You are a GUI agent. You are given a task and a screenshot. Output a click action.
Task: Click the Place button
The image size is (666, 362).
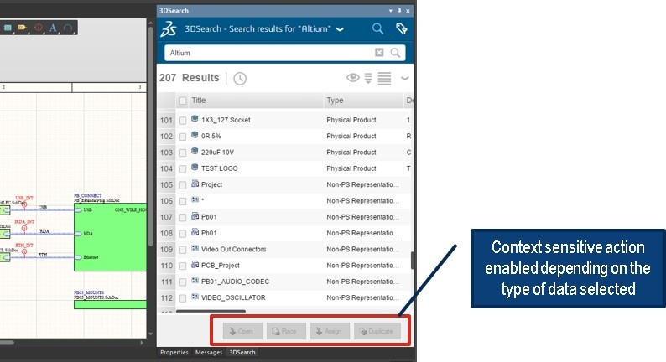(286, 331)
